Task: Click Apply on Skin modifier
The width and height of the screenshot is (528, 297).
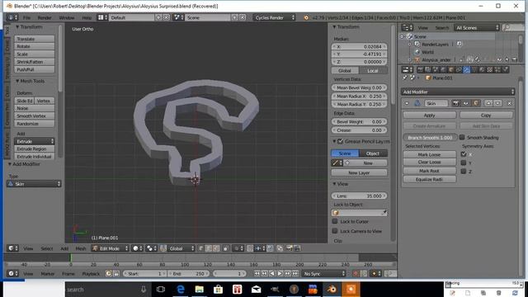Action: [x=429, y=115]
